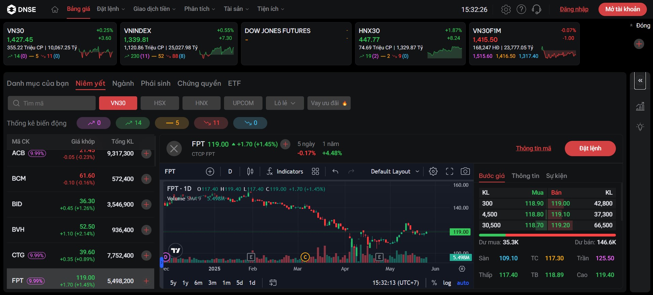Add BVH row plus icon
This screenshot has width=653, height=295.
point(146,230)
